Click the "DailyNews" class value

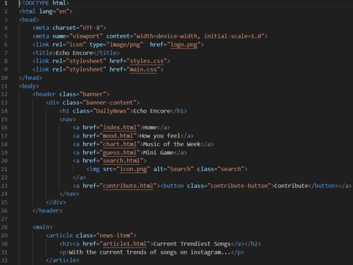coord(111,111)
